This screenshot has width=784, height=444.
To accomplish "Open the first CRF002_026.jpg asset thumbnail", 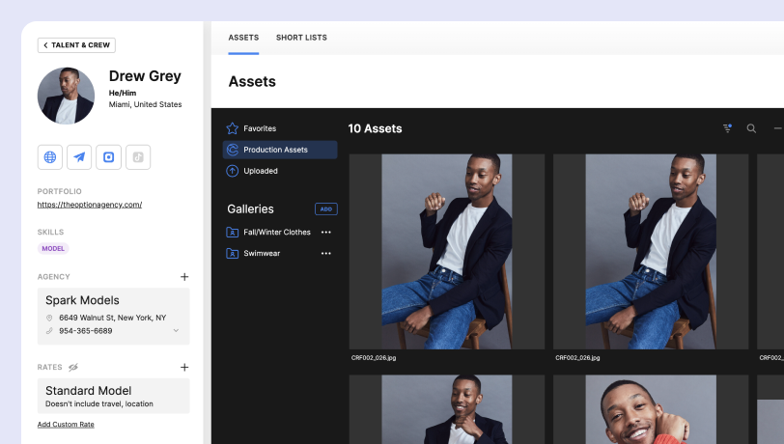I will [447, 252].
